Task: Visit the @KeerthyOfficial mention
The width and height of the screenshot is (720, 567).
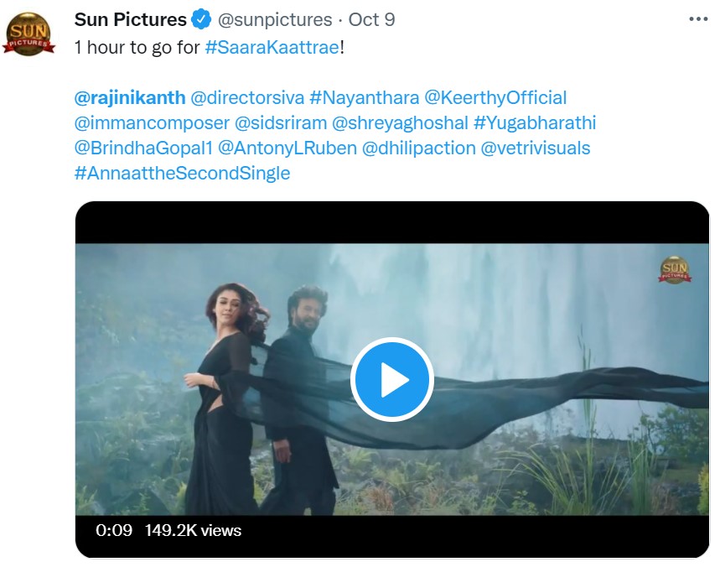Action: tap(495, 97)
